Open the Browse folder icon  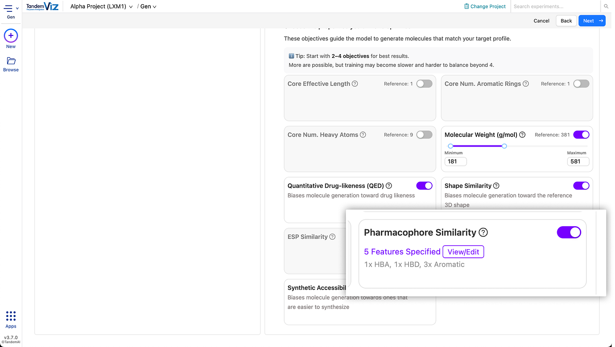[x=11, y=61]
